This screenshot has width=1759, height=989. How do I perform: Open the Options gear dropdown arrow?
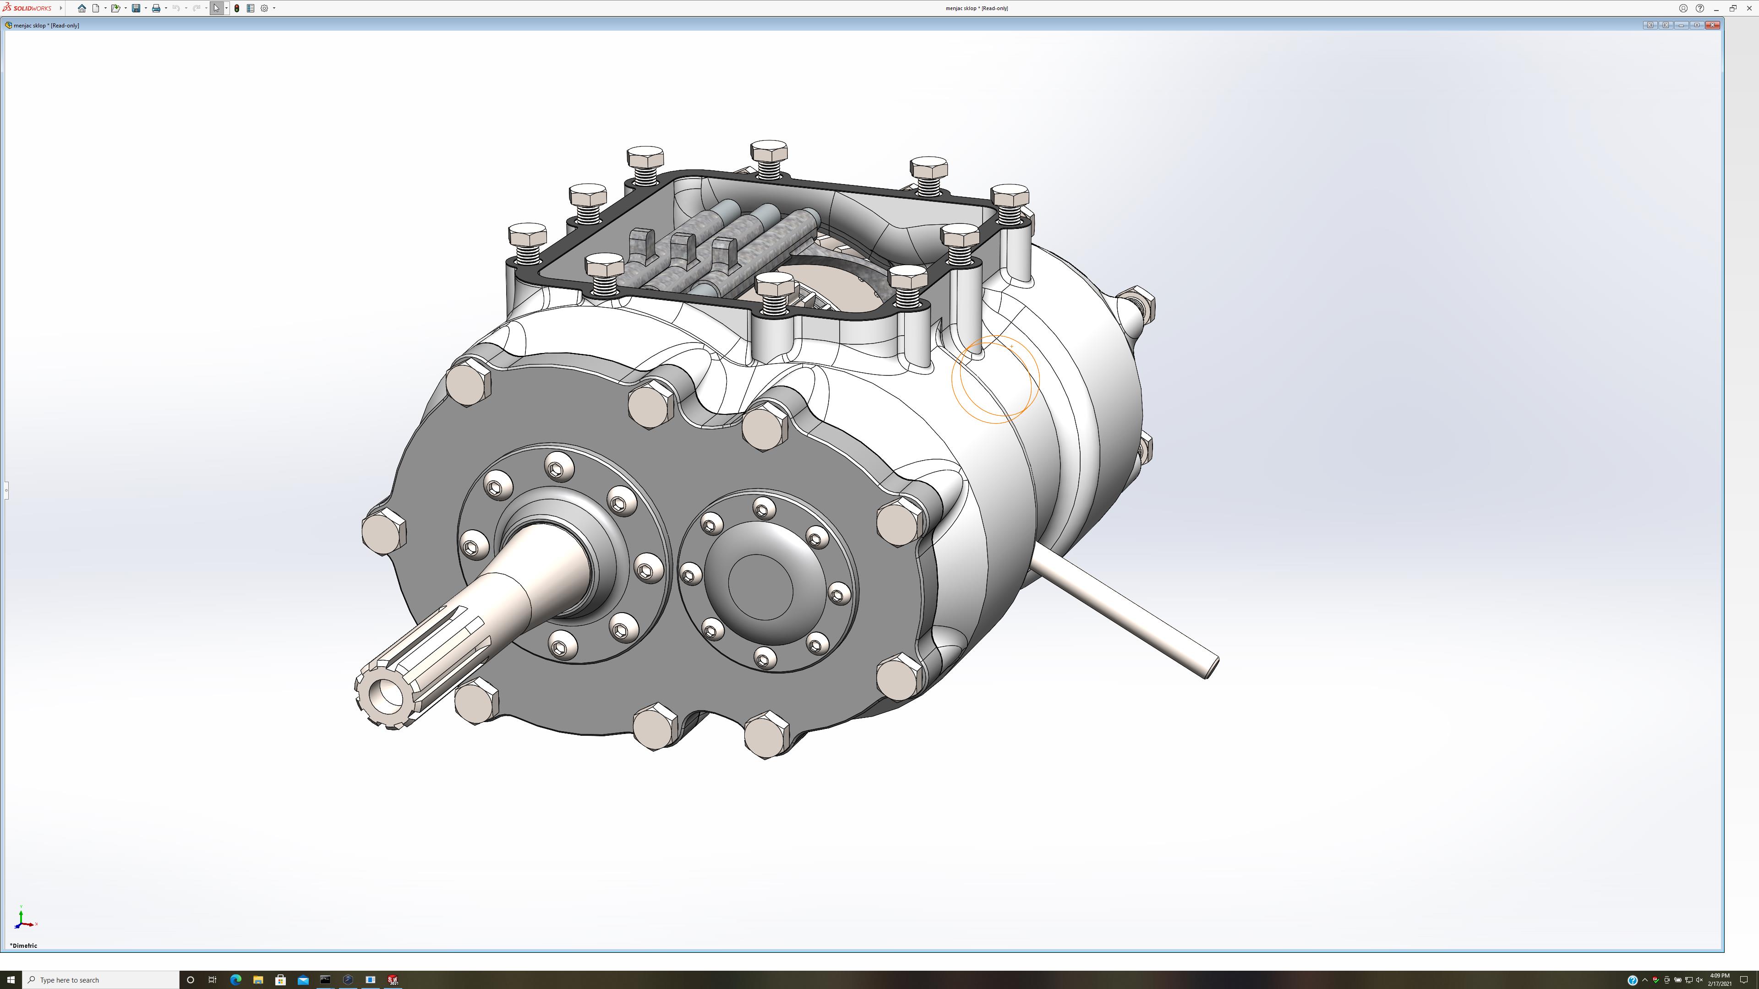tap(274, 8)
